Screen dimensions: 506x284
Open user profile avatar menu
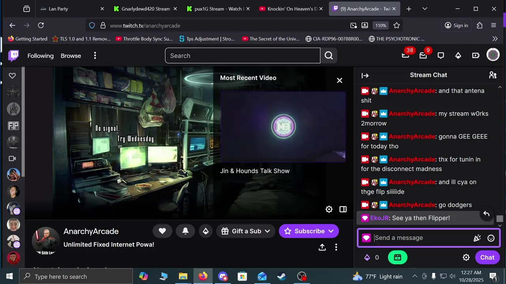493,55
